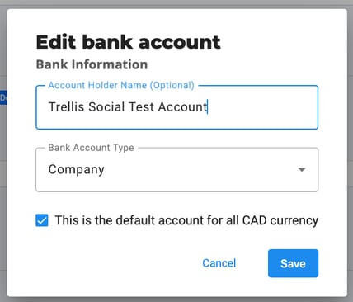Click the "Edit bank account" dialog title

pos(128,42)
